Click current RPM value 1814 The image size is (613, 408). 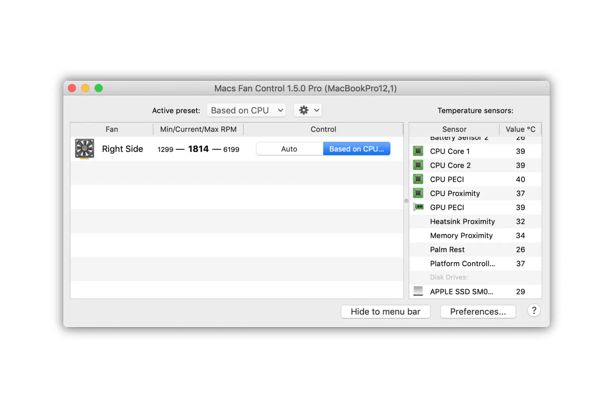(x=199, y=149)
